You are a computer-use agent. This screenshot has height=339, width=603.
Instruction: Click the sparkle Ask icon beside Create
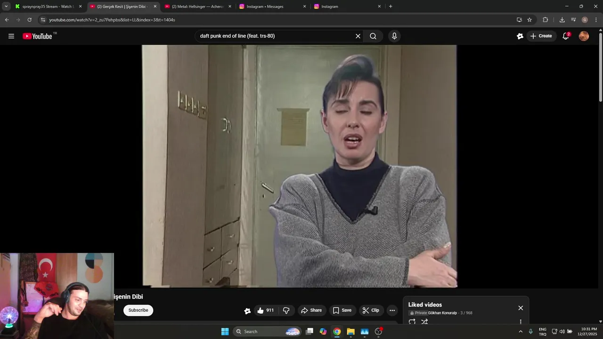(520, 36)
